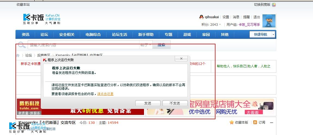Viewport: 313px width, 135px height.
Task: Click the KaFan logo in the header
Action: (x=42, y=19)
